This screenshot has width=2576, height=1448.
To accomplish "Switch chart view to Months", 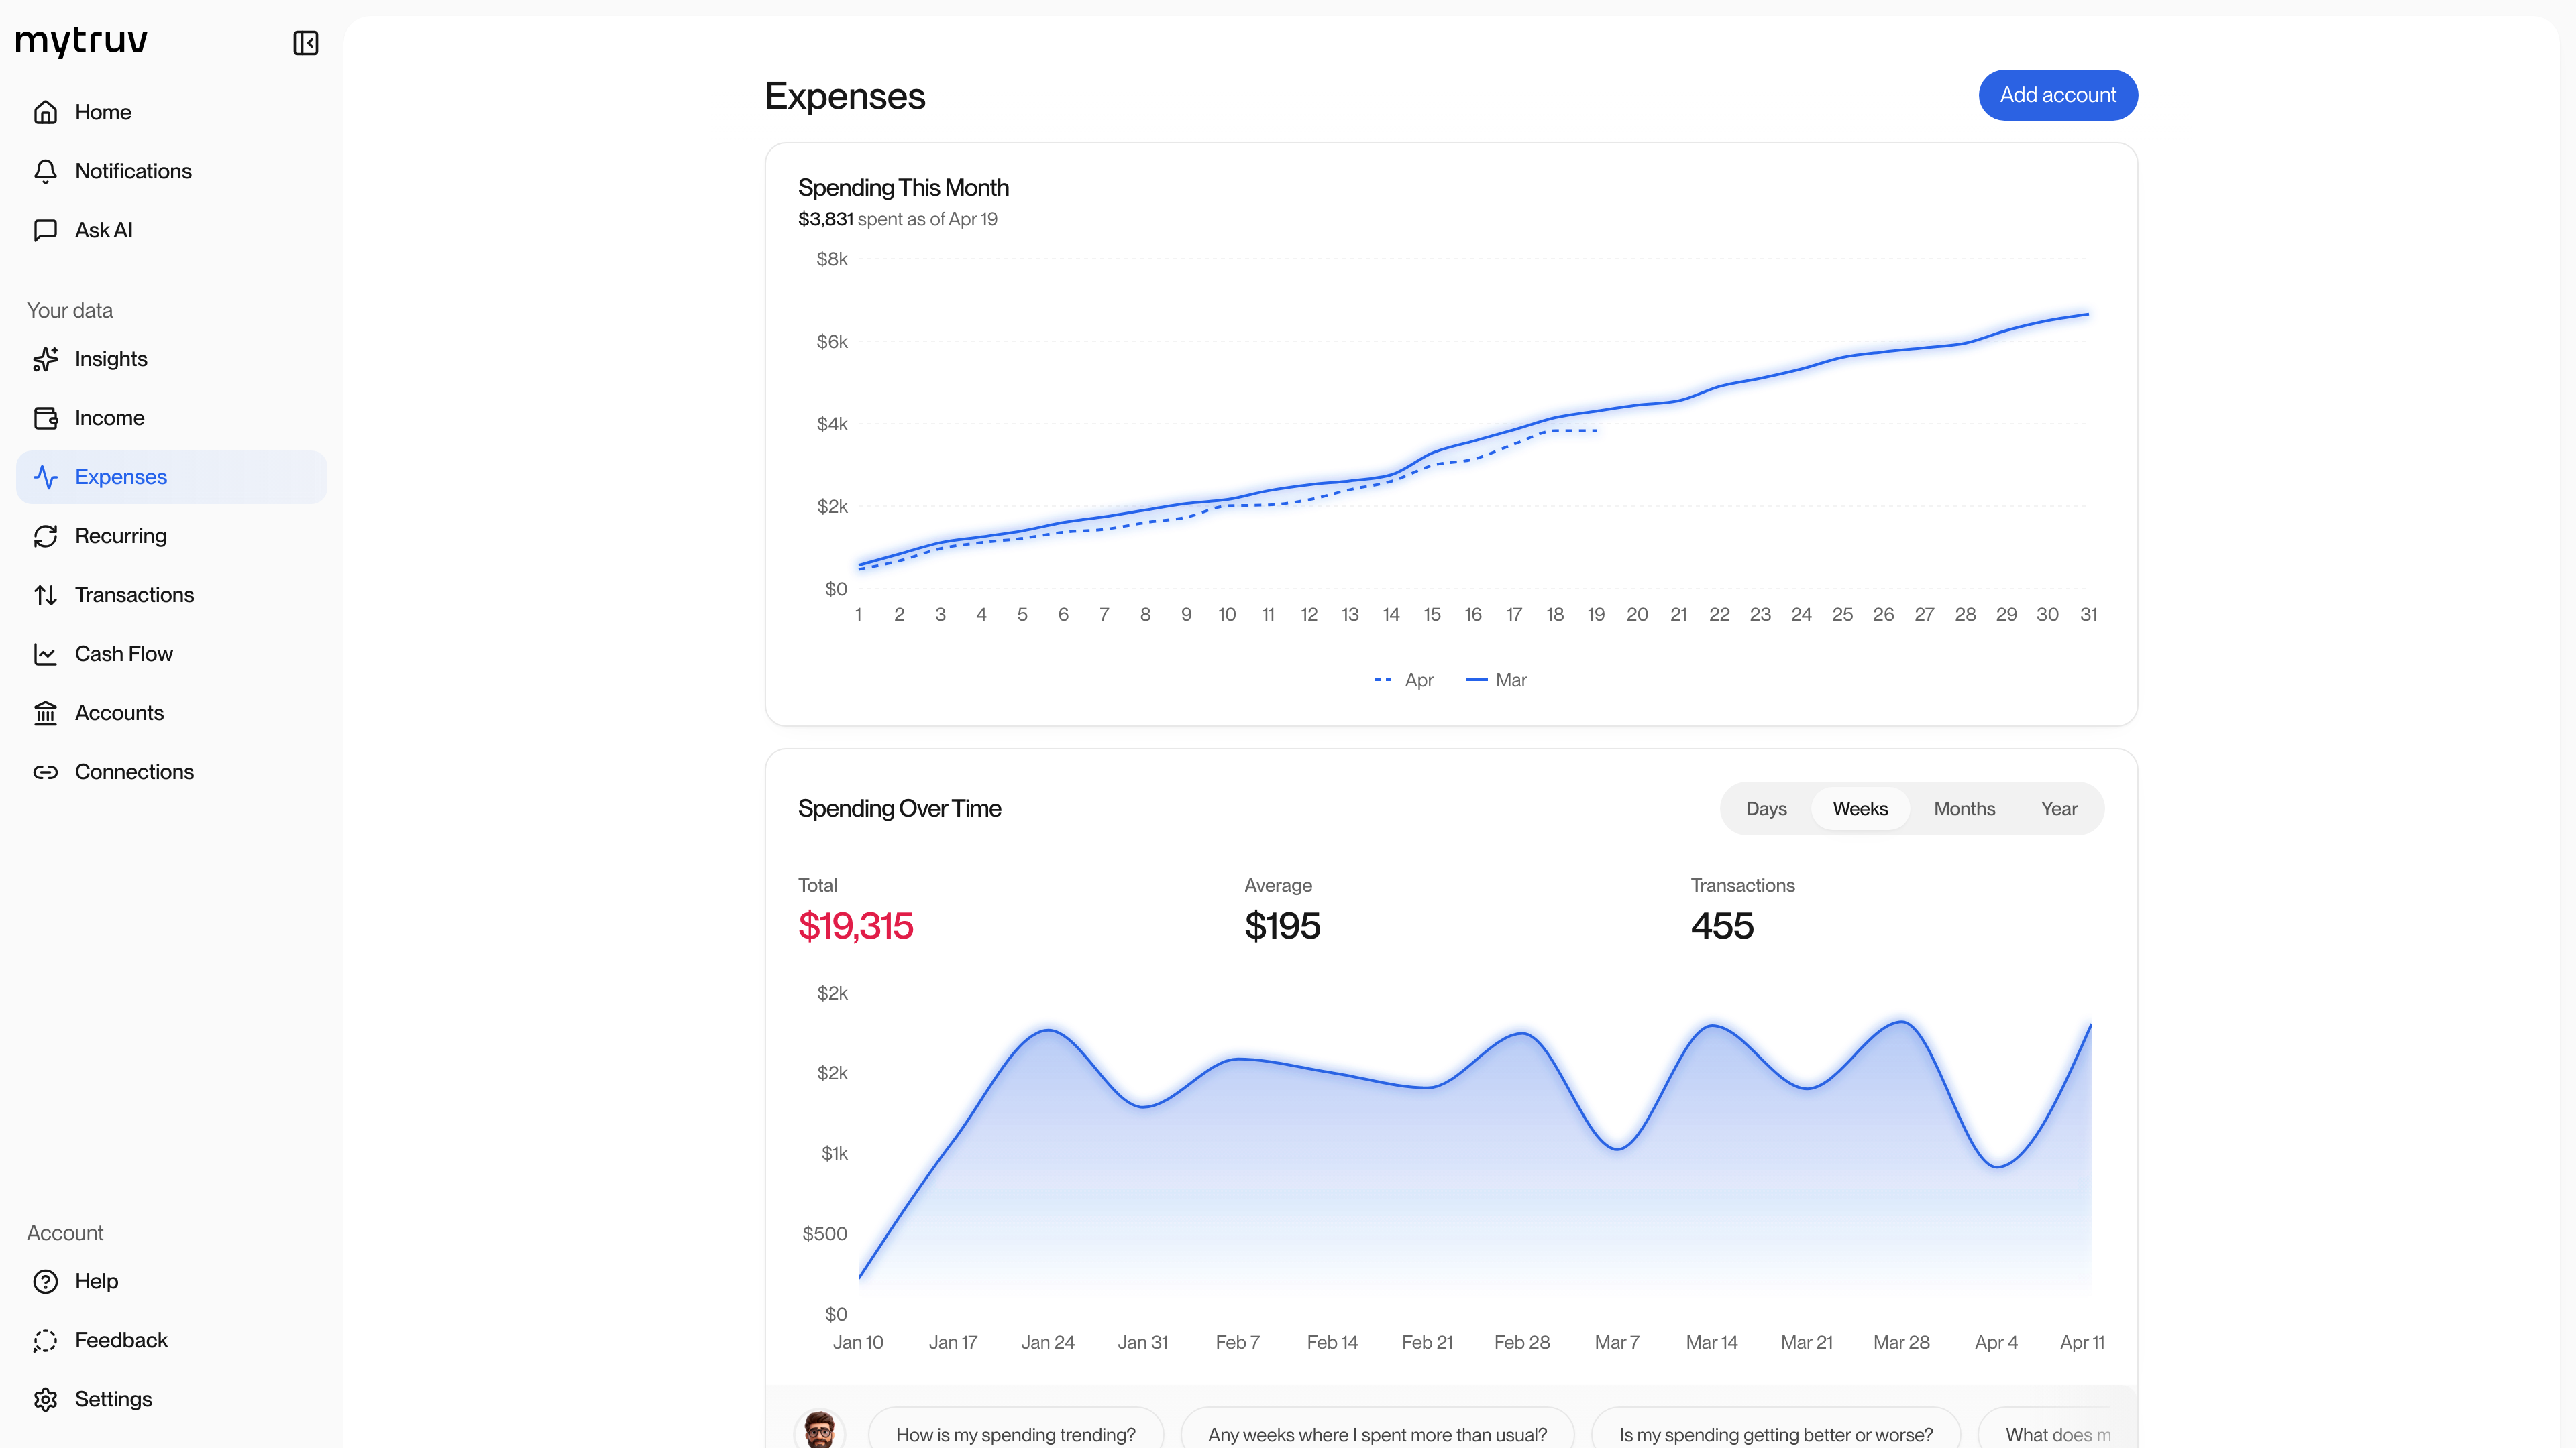I will click(1964, 808).
